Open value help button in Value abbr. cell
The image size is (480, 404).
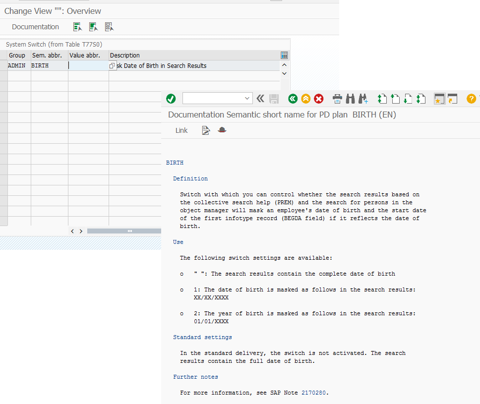pyautogui.click(x=112, y=65)
